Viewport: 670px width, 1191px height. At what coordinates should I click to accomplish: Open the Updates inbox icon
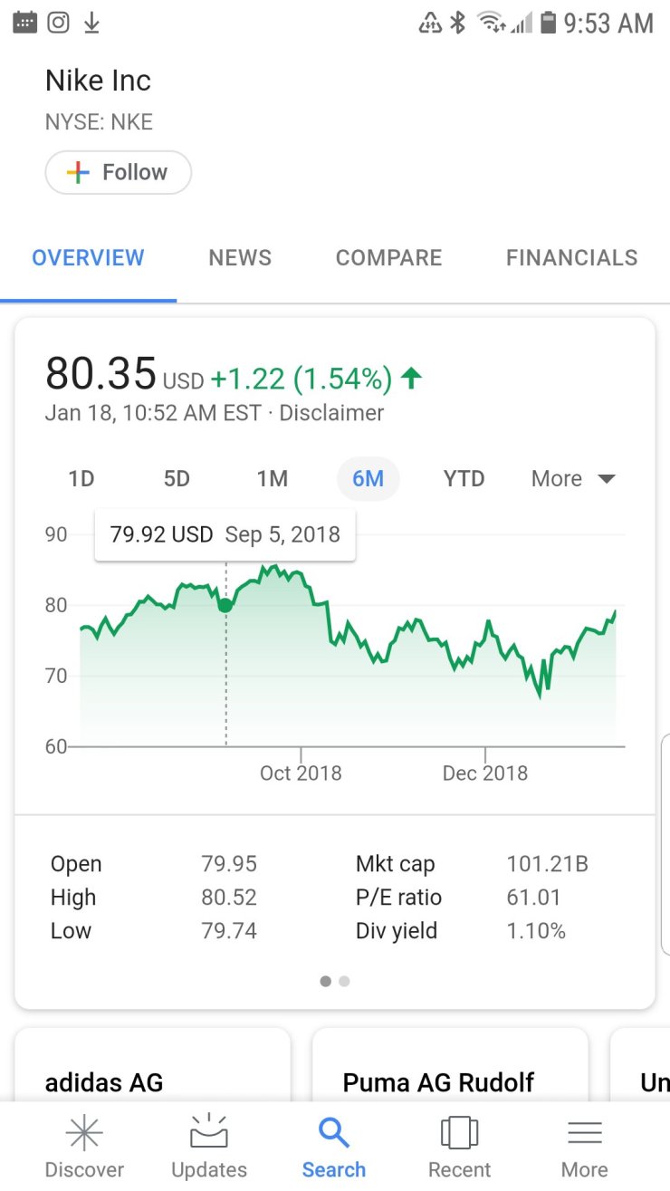pos(209,1133)
